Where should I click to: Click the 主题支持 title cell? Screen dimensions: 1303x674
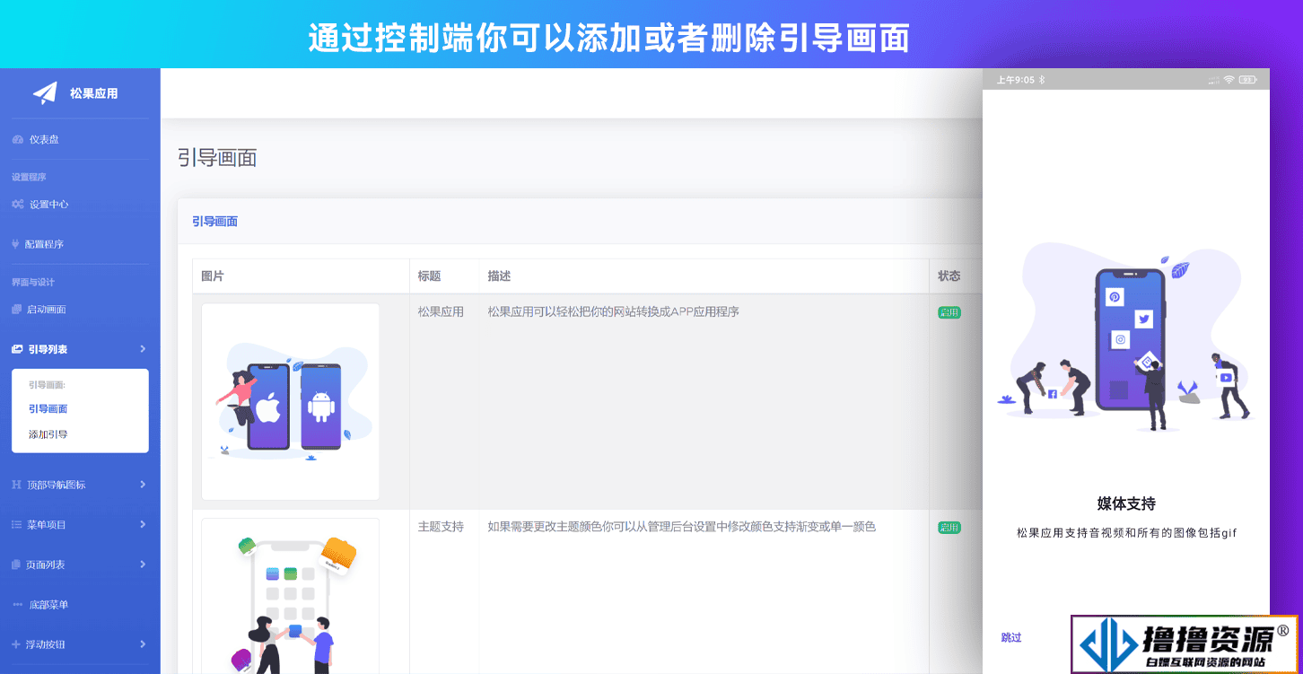(441, 527)
